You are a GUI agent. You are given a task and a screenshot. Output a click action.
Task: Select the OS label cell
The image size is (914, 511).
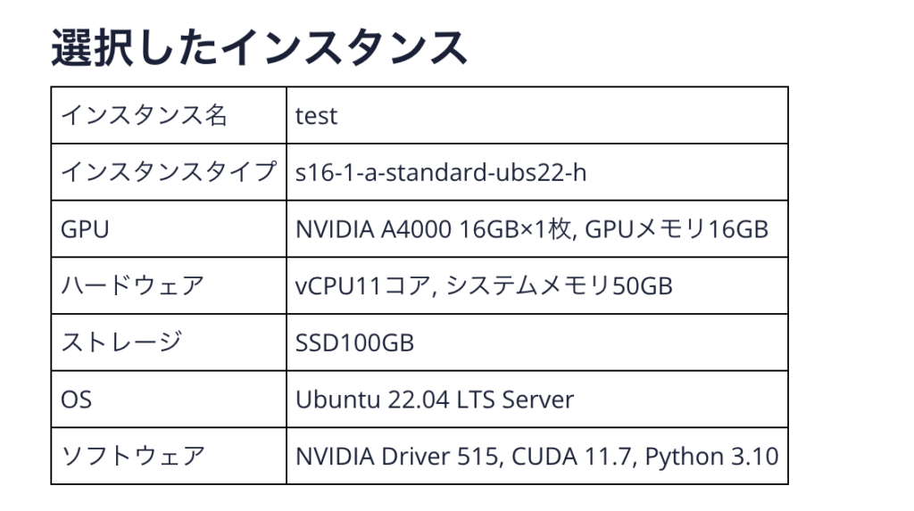(76, 400)
